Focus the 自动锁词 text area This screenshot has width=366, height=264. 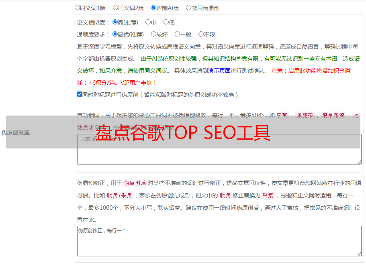click(x=219, y=149)
